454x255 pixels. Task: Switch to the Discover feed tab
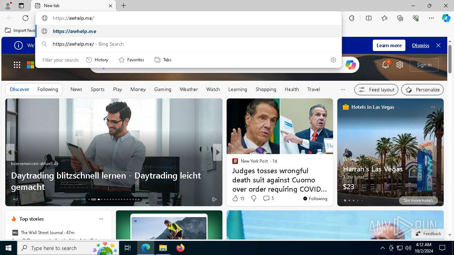[x=20, y=89]
